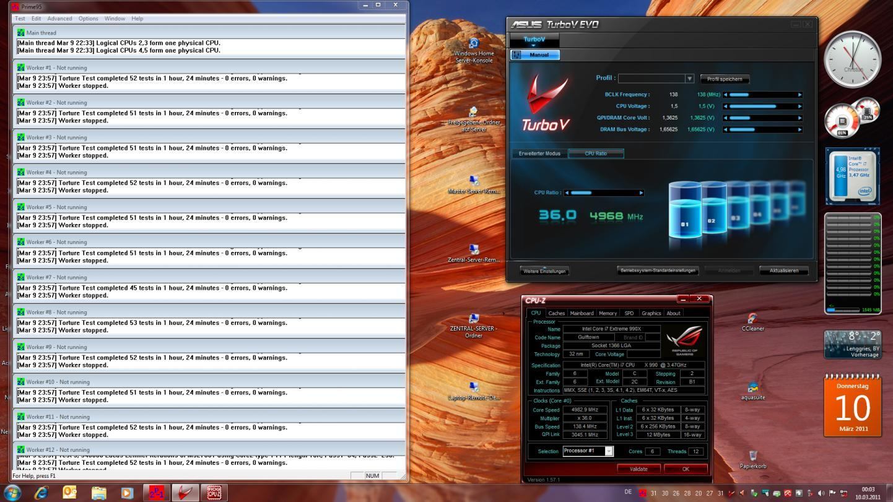The height and width of the screenshot is (502, 893).
Task: Switch to the Memory tab in CPU-Z
Action: click(608, 313)
